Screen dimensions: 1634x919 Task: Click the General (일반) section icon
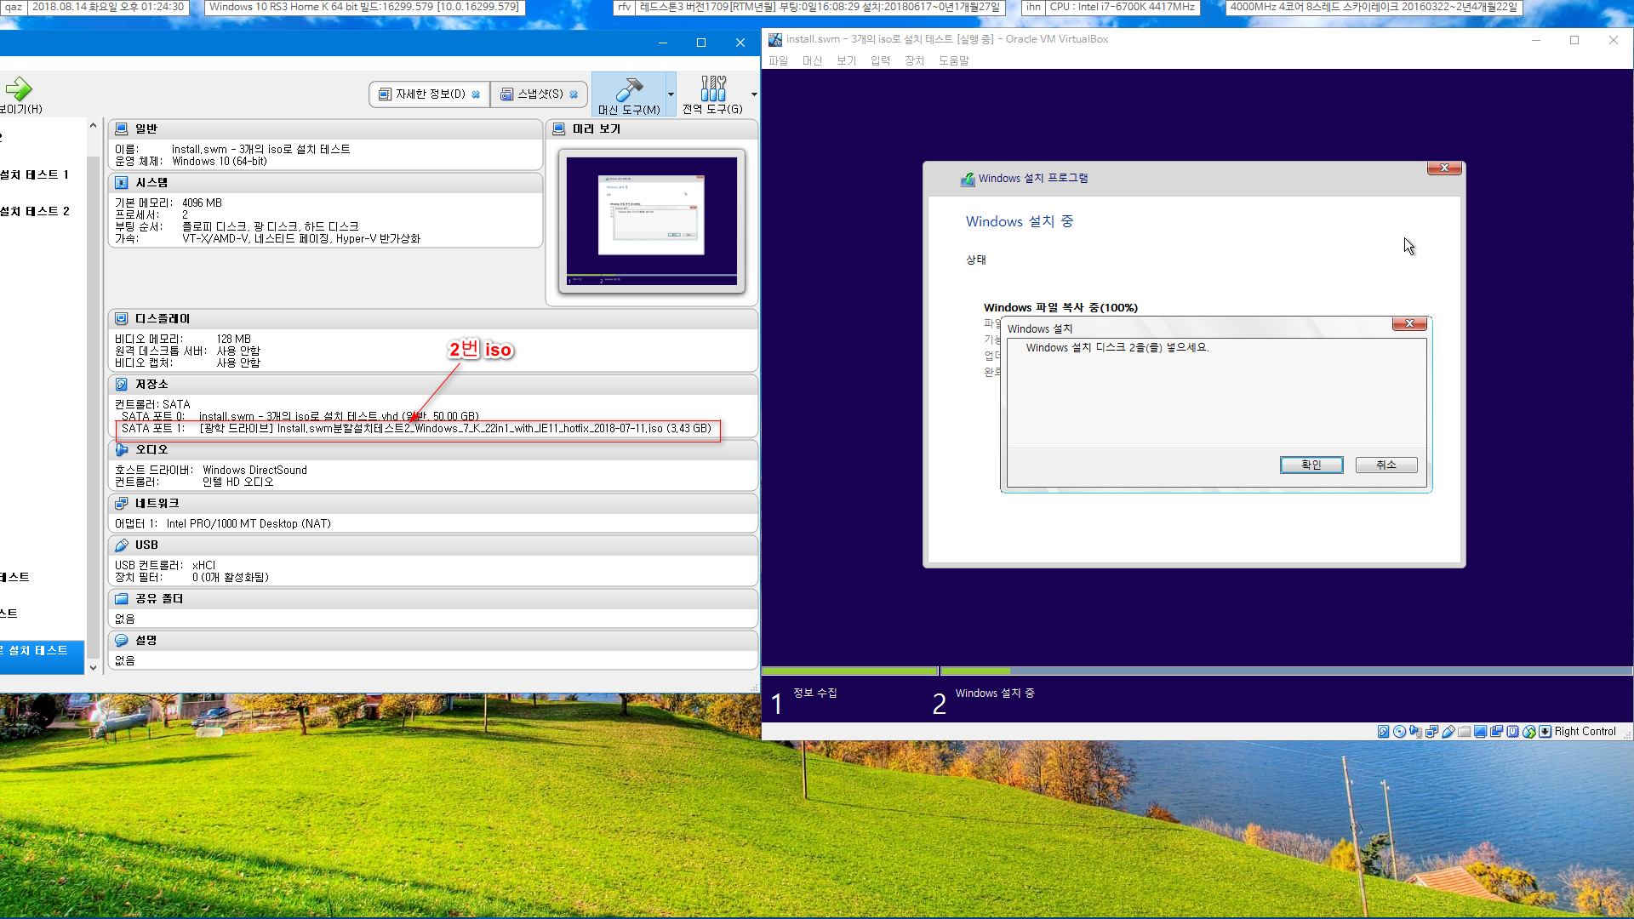[122, 128]
